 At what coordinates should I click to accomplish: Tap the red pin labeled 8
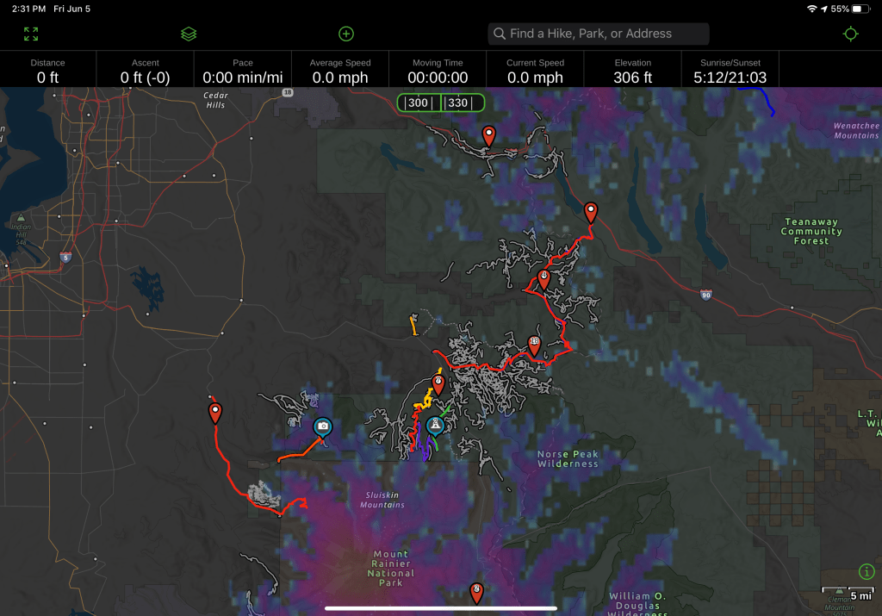476,591
